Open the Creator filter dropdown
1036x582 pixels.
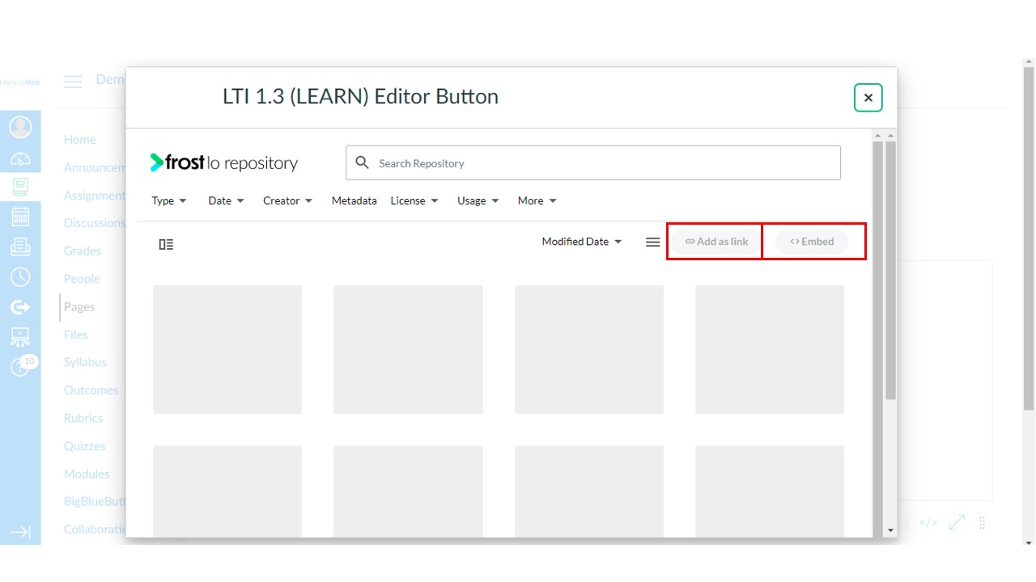tap(287, 200)
